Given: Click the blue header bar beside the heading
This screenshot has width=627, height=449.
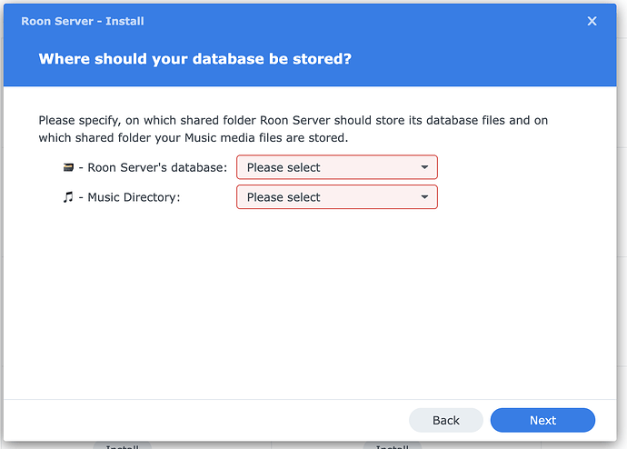Looking at the screenshot, I should pos(491,59).
